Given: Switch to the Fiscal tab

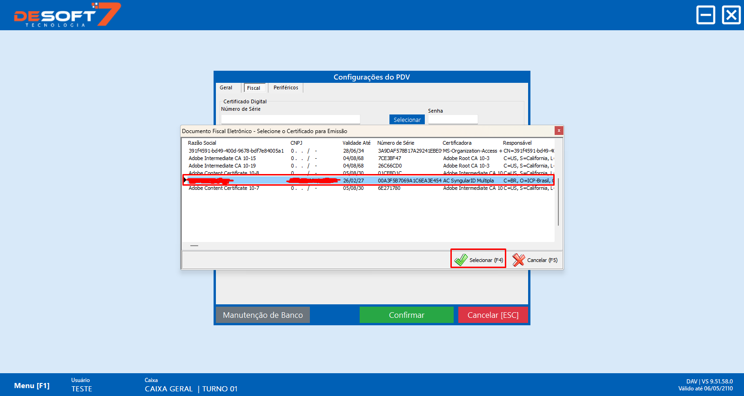Looking at the screenshot, I should pos(254,88).
